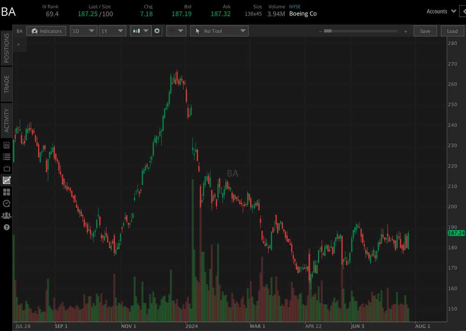The width and height of the screenshot is (466, 331).
Task: Open the watchlist lines icon in sidebar
Action: pyautogui.click(x=7, y=157)
